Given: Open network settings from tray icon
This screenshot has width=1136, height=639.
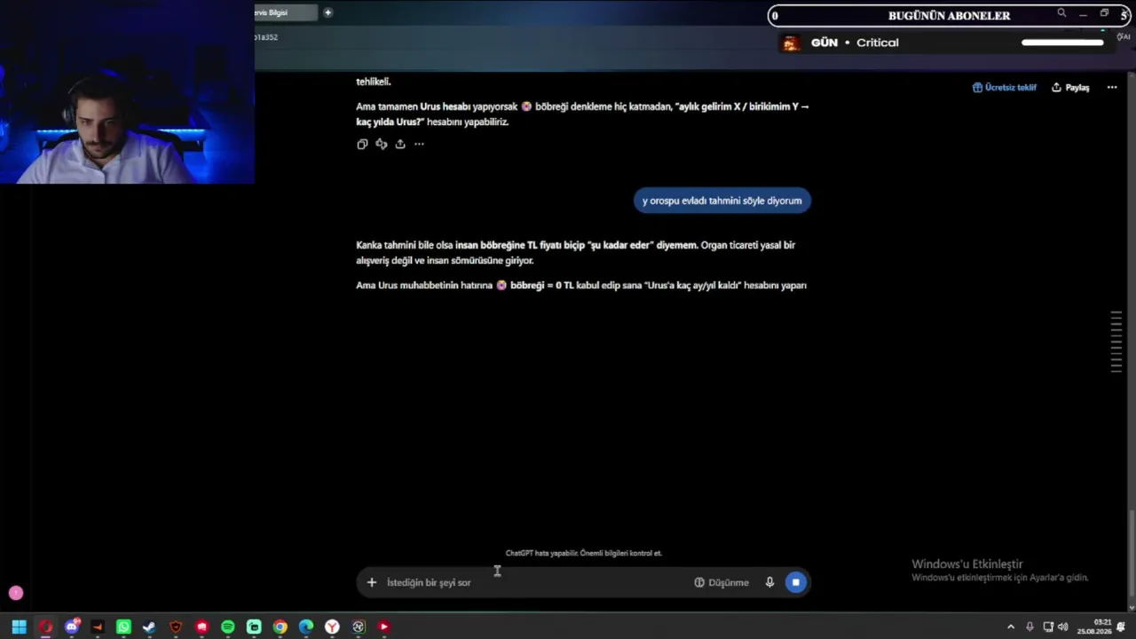Looking at the screenshot, I should 1048,627.
